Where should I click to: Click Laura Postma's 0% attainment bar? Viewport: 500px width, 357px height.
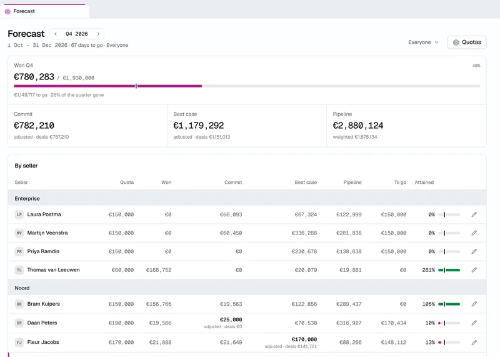click(449, 214)
